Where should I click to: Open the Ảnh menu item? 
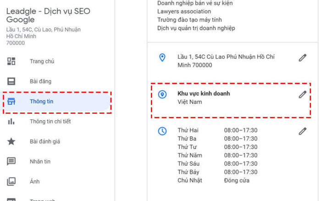click(34, 181)
